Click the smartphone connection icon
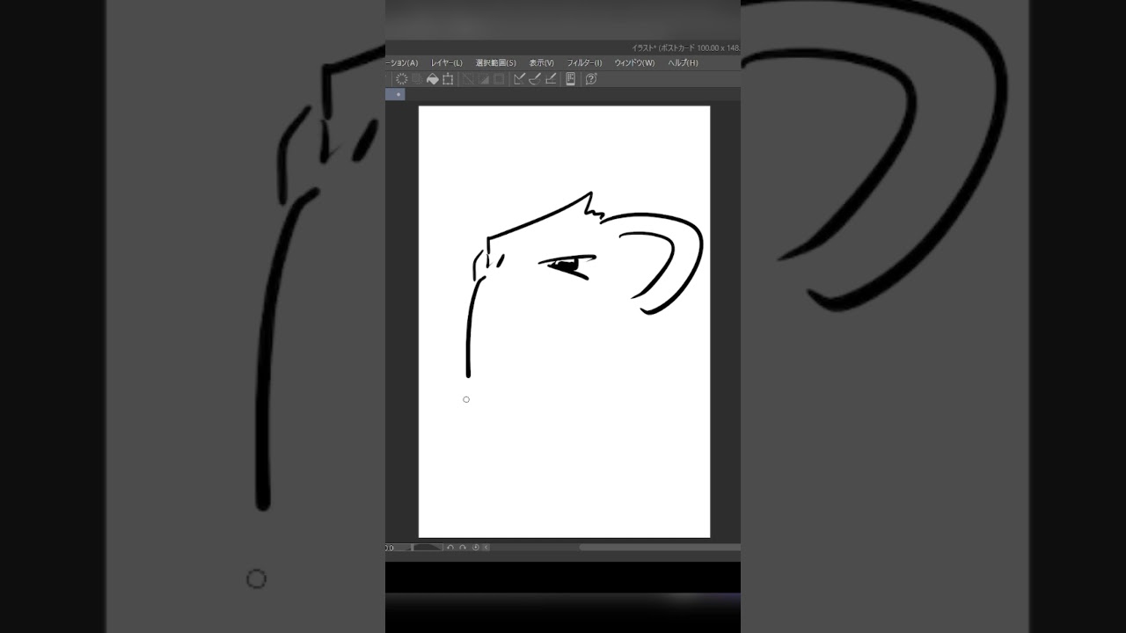1126x633 pixels. point(570,79)
